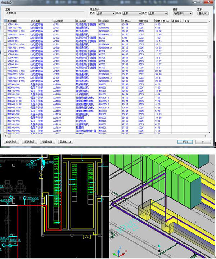Expand the 类型 filter dropdown
The height and width of the screenshot is (259, 216).
[x=154, y=14]
